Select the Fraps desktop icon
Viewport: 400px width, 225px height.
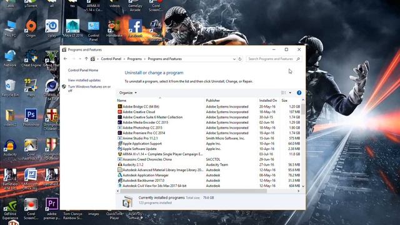coord(31,88)
